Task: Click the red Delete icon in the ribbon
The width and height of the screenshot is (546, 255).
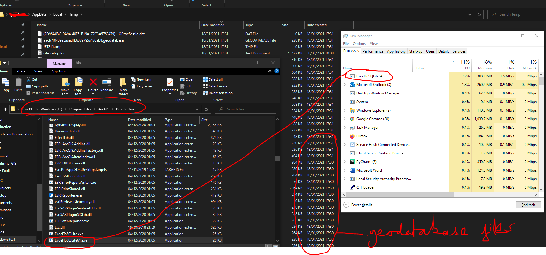Action: (x=93, y=82)
